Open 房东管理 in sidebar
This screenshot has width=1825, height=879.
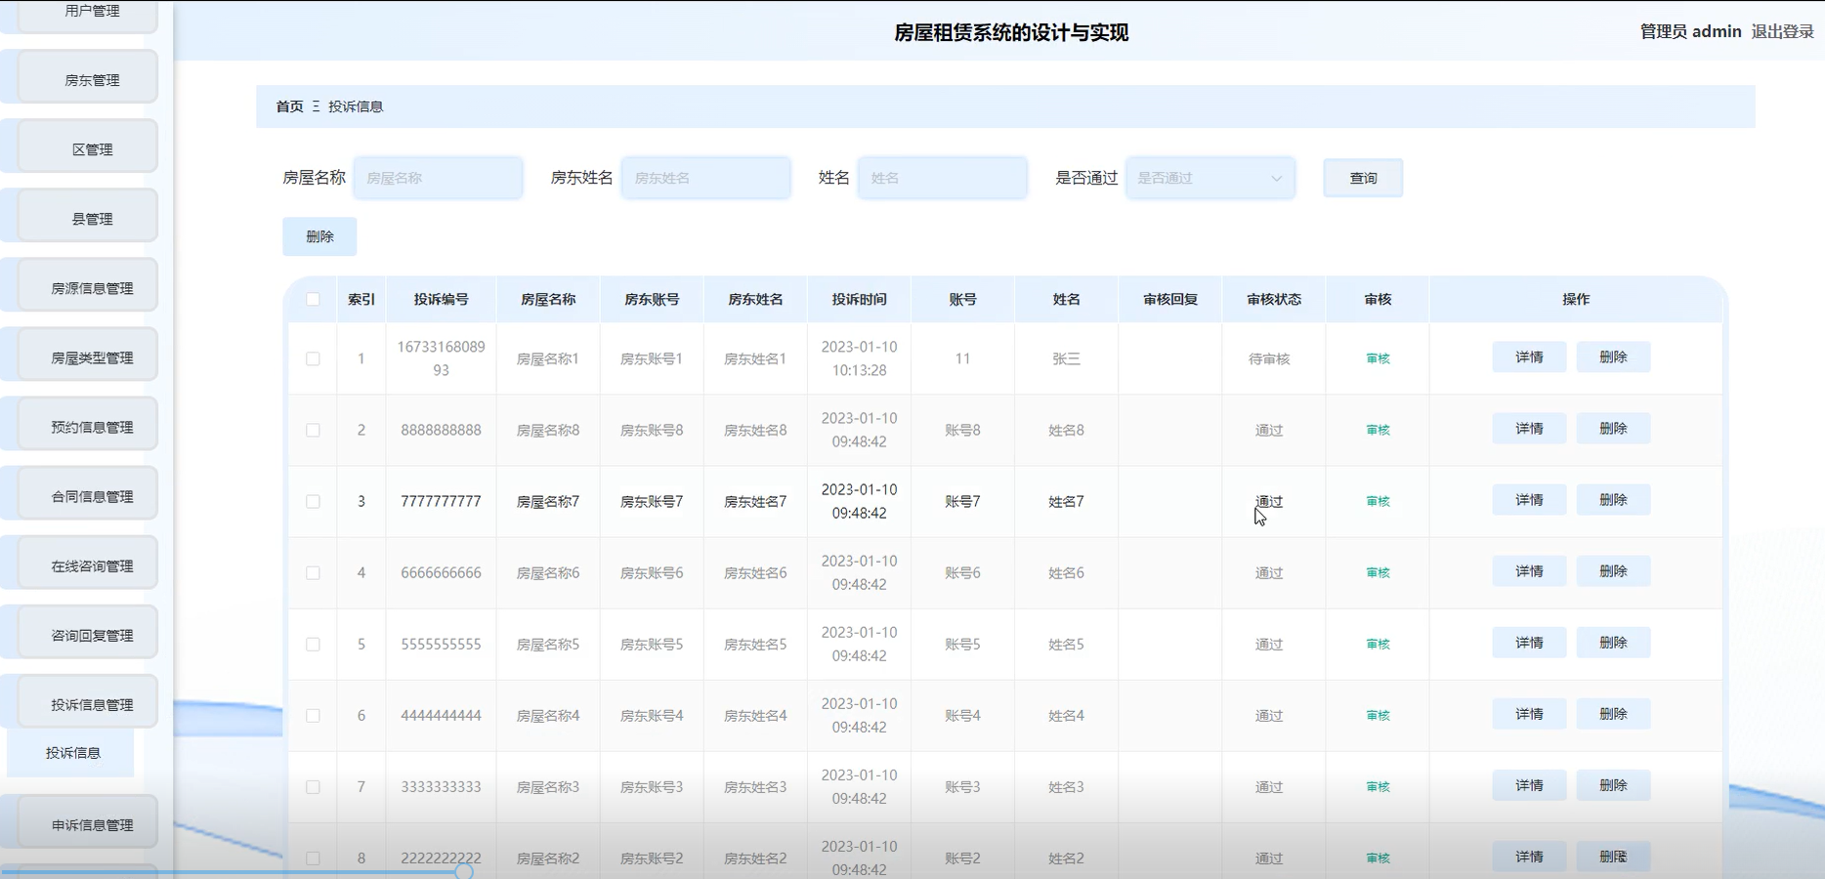[92, 80]
